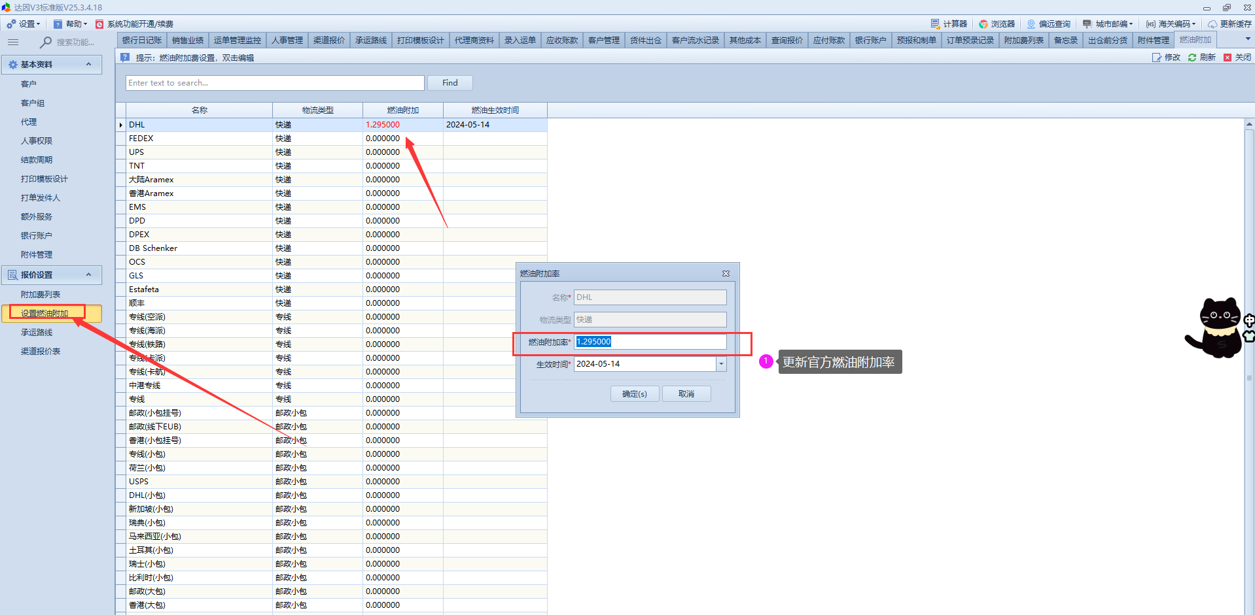The height and width of the screenshot is (615, 1255).
Task: Select 承运路线 in the sidebar
Action: point(37,333)
